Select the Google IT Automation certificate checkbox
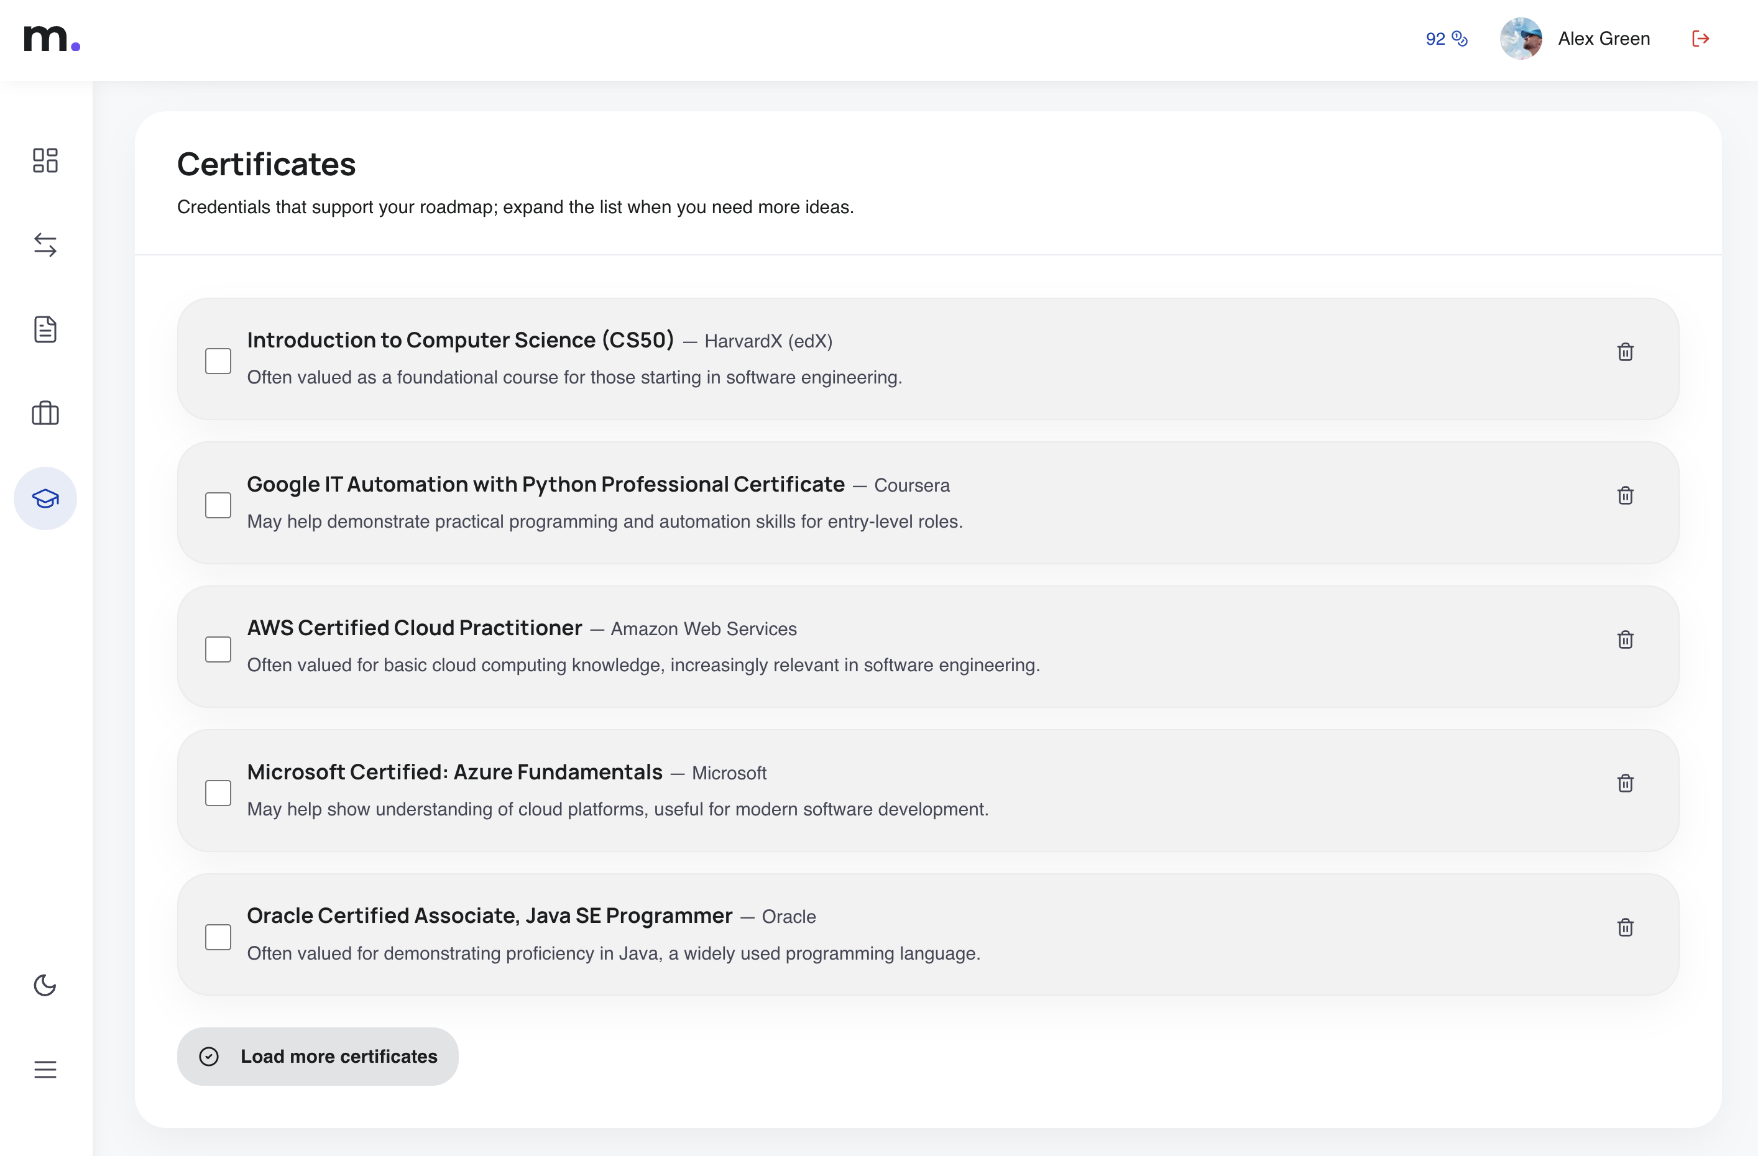Viewport: 1758px width, 1156px height. [x=218, y=504]
